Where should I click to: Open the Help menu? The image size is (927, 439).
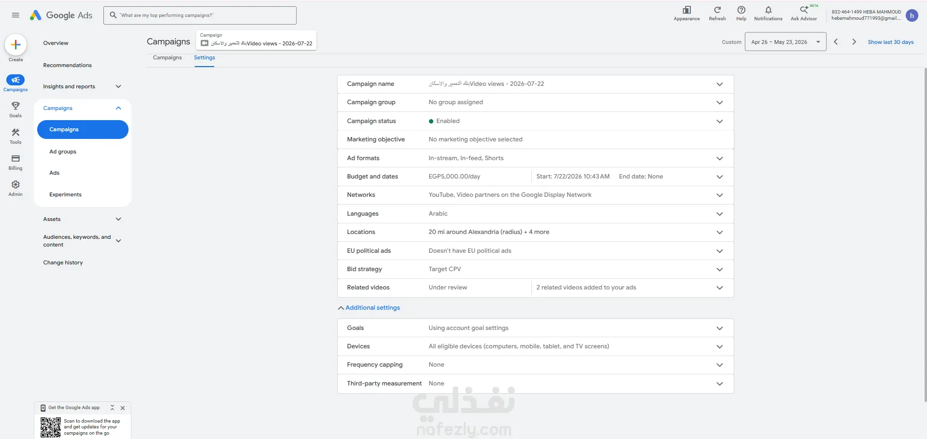(741, 14)
